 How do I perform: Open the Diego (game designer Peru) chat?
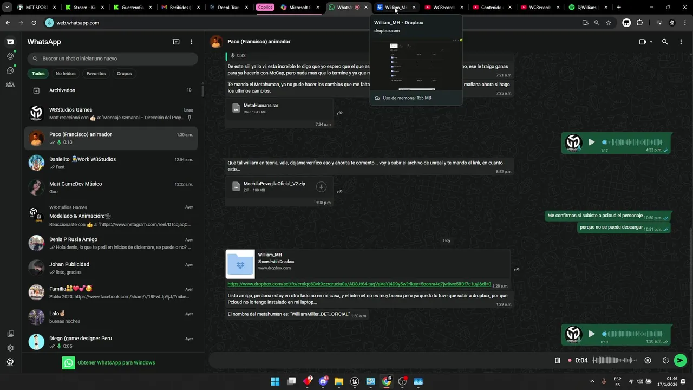click(111, 342)
